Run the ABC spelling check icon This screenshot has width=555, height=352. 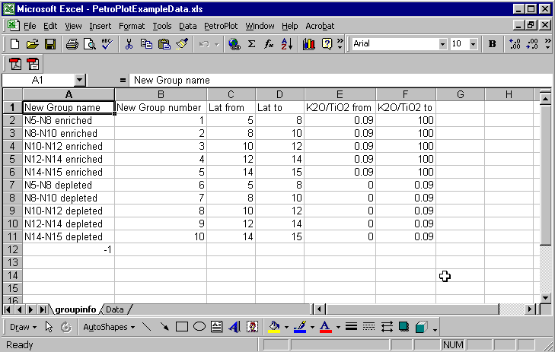[107, 44]
